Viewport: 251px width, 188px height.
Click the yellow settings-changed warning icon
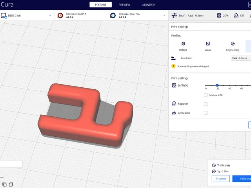pos(173,66)
